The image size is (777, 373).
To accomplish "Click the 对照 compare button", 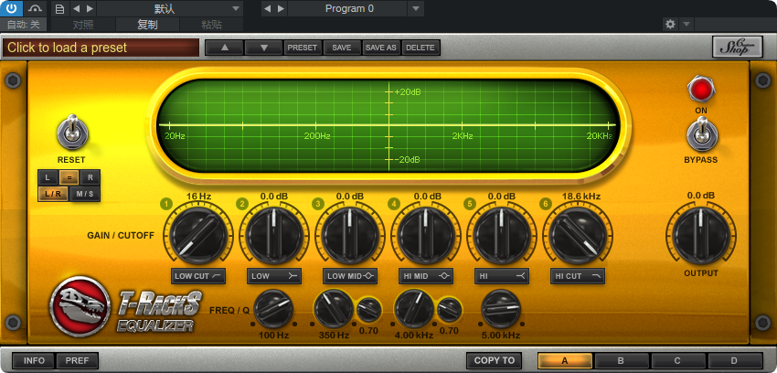I will (x=83, y=25).
